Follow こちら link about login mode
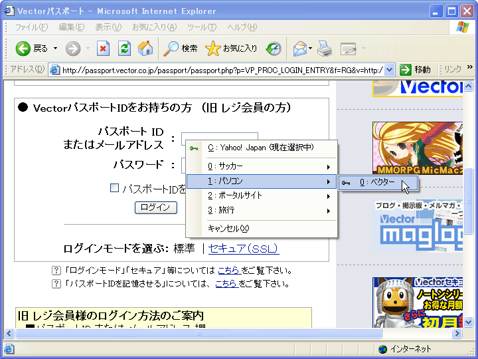Screen dimensions: 478x359 (x=229, y=271)
